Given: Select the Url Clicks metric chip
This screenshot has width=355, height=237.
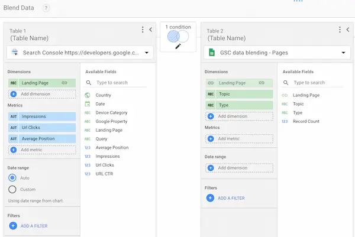Looking at the screenshot, I should tap(42, 128).
